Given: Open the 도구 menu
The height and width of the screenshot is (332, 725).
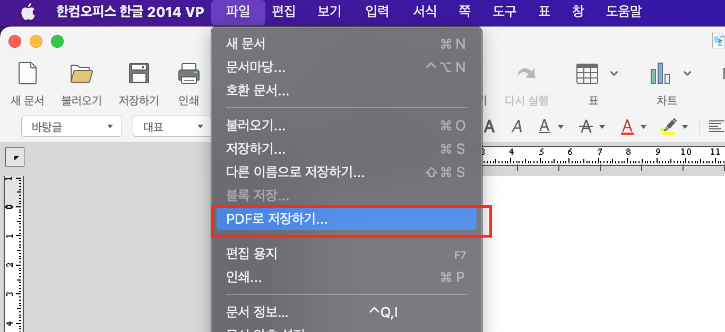Looking at the screenshot, I should coord(505,12).
